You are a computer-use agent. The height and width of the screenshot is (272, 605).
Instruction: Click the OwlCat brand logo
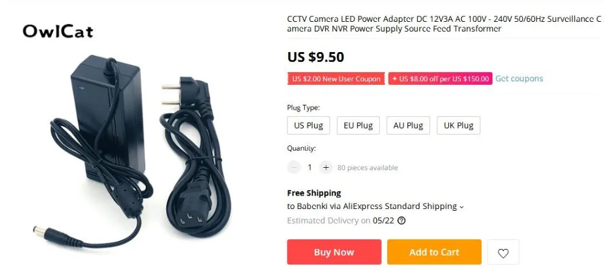58,32
